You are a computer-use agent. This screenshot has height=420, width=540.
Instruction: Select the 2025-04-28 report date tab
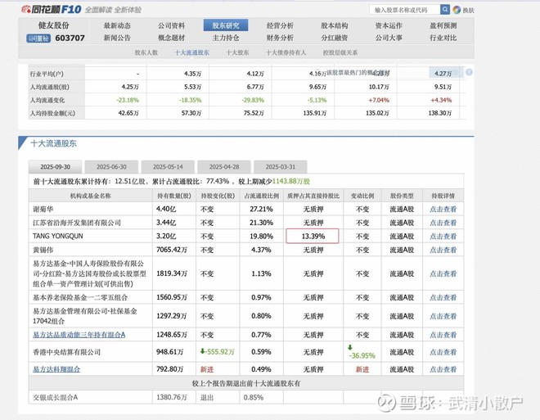224,167
